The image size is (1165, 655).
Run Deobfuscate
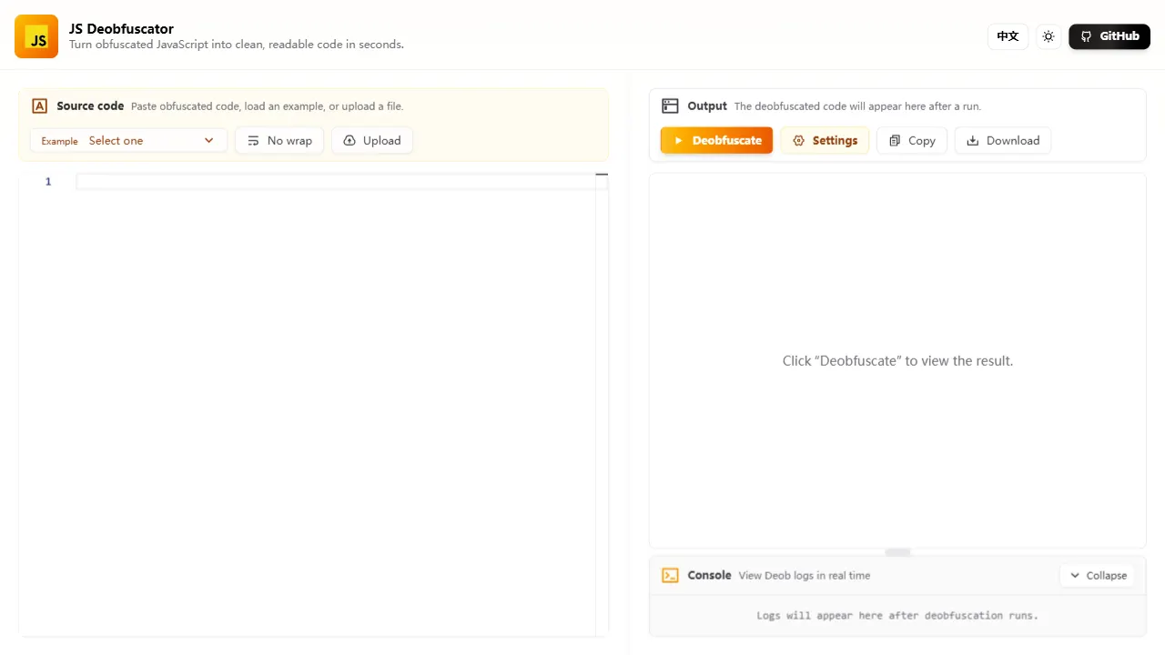(x=716, y=140)
